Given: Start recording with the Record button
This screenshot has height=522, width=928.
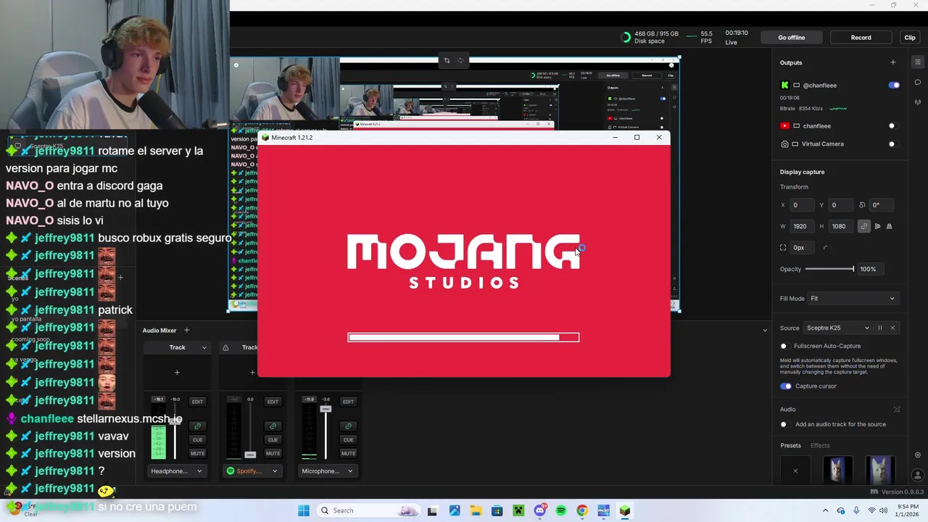Looking at the screenshot, I should coord(861,38).
